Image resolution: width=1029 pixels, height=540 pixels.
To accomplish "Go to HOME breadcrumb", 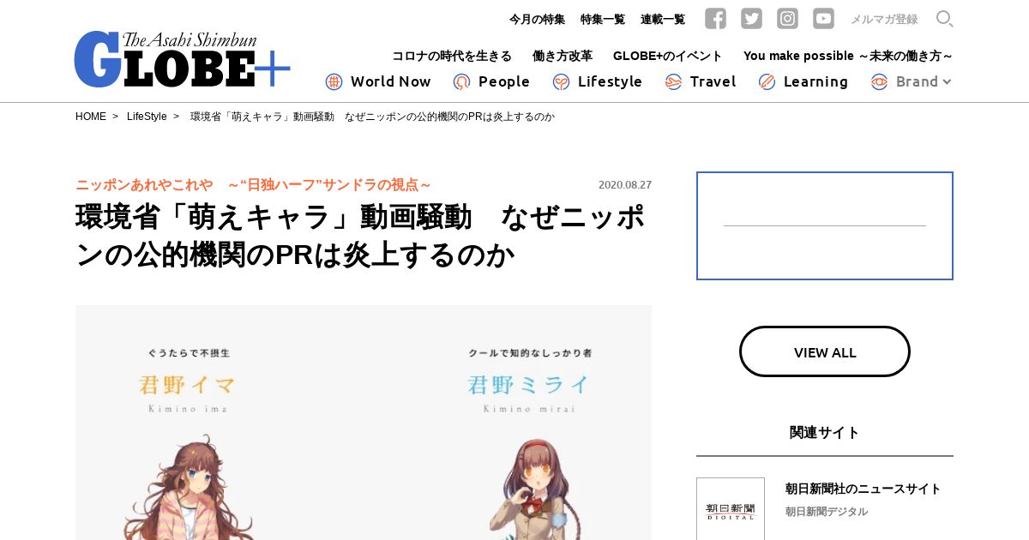I will point(91,117).
